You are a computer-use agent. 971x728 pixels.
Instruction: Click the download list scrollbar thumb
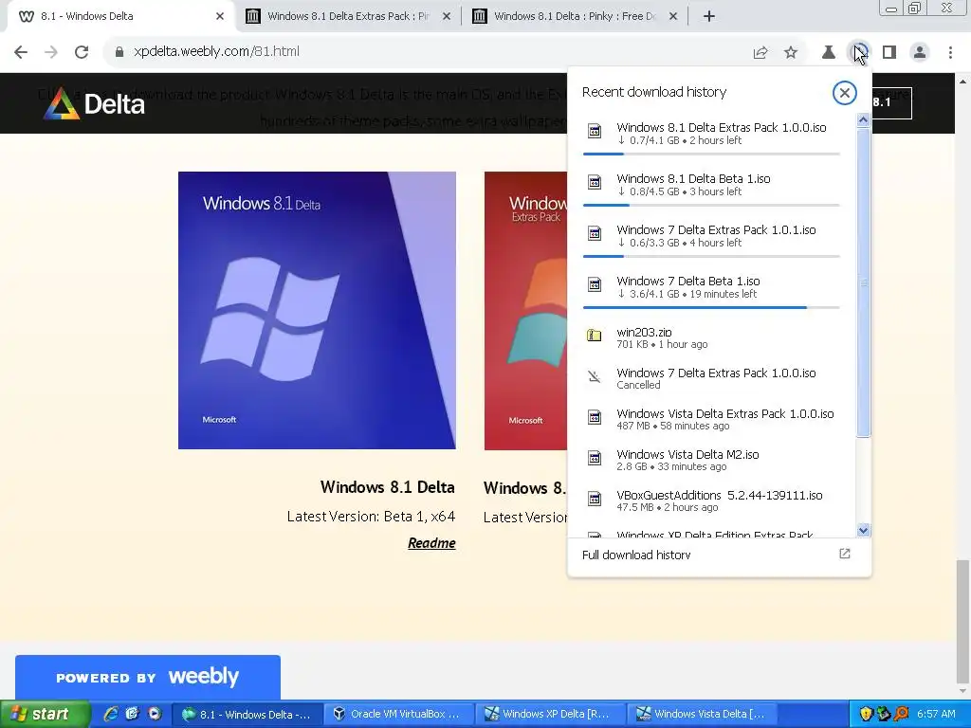point(863,282)
